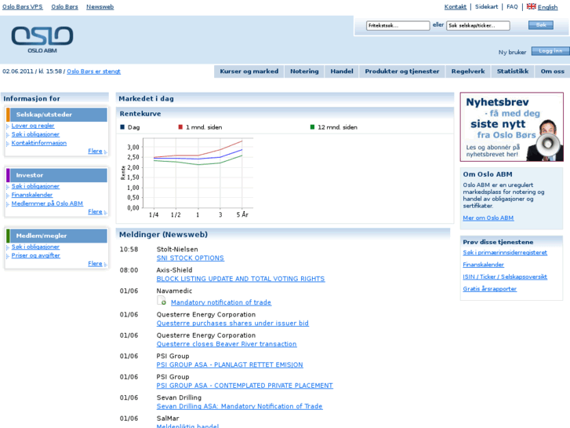Open Søk i obligasjoner under Investor
This screenshot has height=428, width=570.
pos(35,186)
